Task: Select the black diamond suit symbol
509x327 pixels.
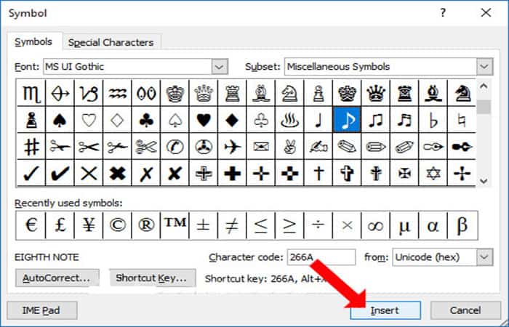Action: (x=232, y=120)
